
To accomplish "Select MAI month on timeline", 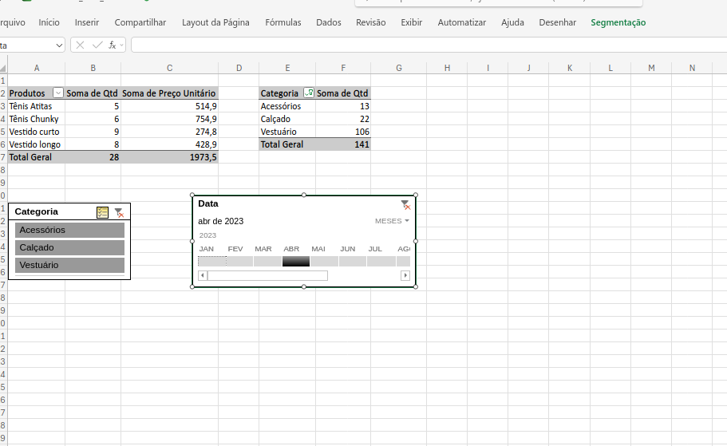I will tap(324, 261).
